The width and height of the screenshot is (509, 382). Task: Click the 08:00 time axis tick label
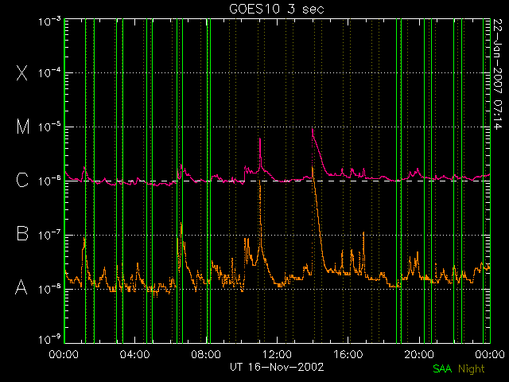point(206,353)
